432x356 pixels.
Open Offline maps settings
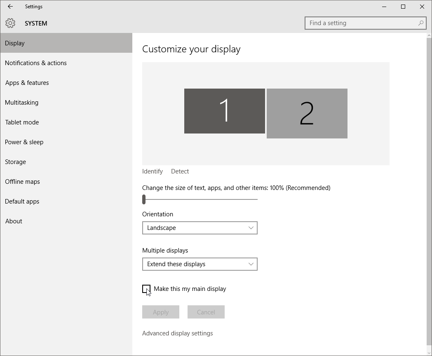point(66,182)
